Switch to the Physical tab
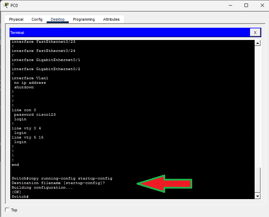Viewport: 269px width, 217px height. pos(16,20)
